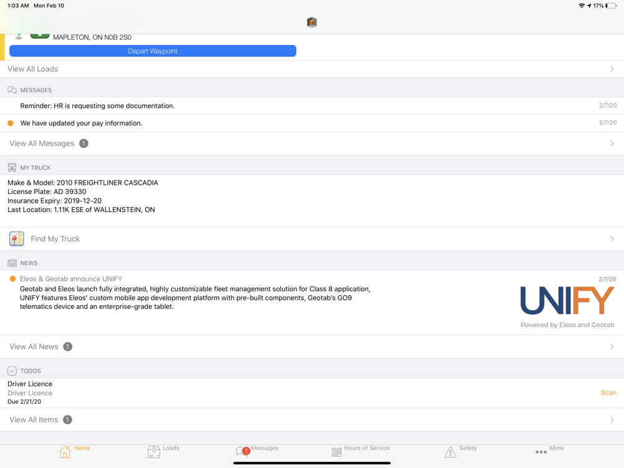
Task: Tap the Hours of Service calendar icon
Action: tap(337, 452)
